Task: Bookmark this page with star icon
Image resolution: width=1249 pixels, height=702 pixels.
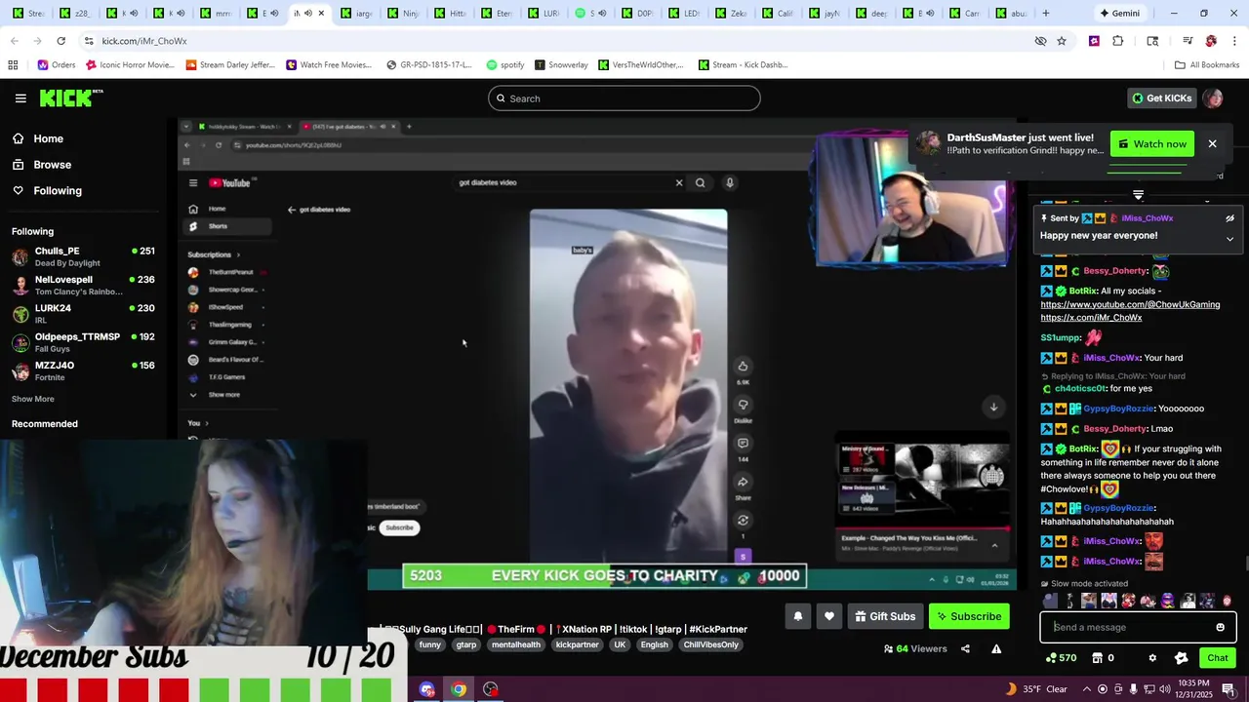Action: pos(1062,41)
